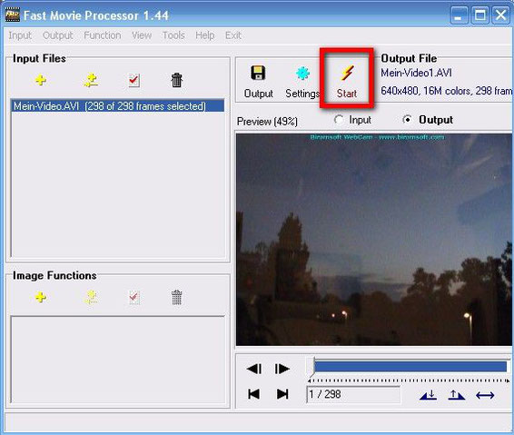Click the select-all range double arrow icon
This screenshot has width=514, height=435.
pos(485,395)
